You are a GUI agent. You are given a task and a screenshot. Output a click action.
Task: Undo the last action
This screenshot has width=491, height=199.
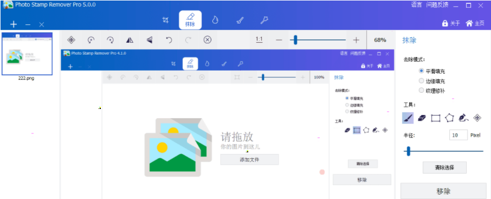pos(169,40)
